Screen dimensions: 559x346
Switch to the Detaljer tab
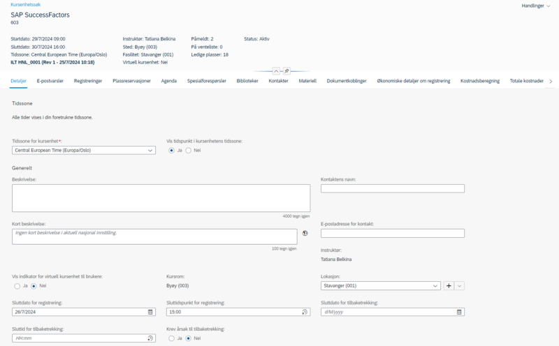click(x=19, y=81)
